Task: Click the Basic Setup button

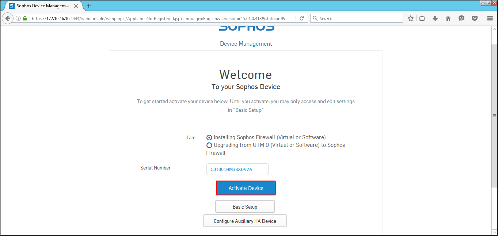Action: 245,207
